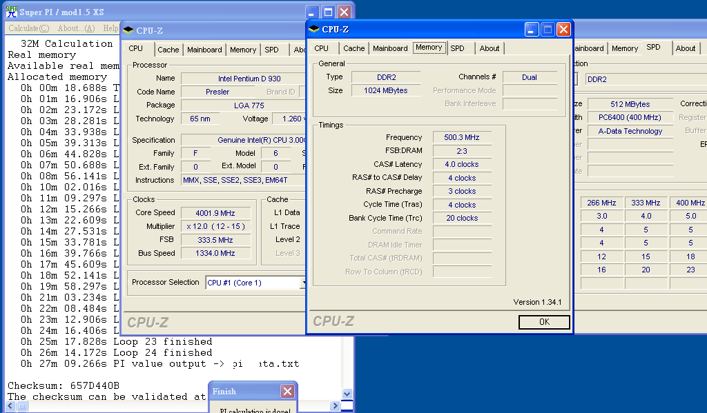Click the RAS# Precharge 3 clocks value
The height and width of the screenshot is (413, 707).
[462, 191]
